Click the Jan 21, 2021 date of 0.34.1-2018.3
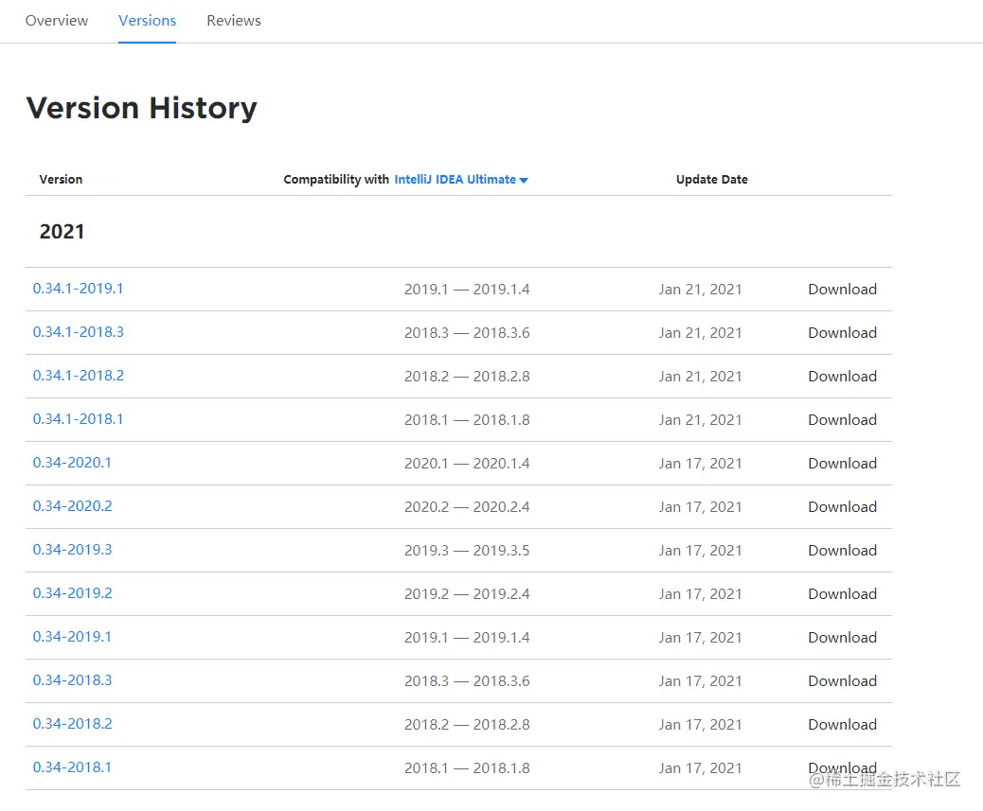Image resolution: width=983 pixels, height=811 pixels. (700, 332)
